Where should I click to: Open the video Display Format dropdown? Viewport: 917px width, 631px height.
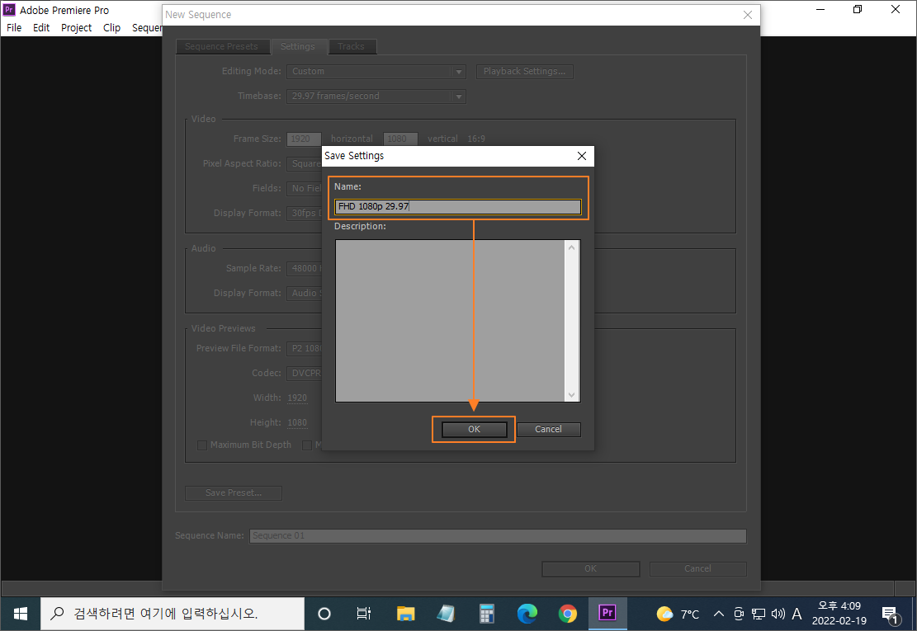pyautogui.click(x=304, y=214)
